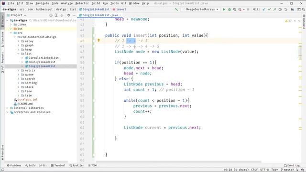The height and width of the screenshot is (172, 306).
Task: Expand the Scratches and Consoles node
Action: 7,112
